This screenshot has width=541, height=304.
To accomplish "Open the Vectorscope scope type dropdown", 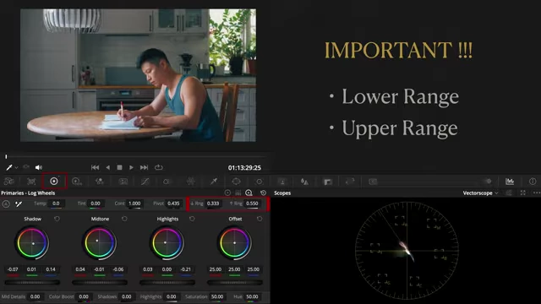I will pos(480,193).
